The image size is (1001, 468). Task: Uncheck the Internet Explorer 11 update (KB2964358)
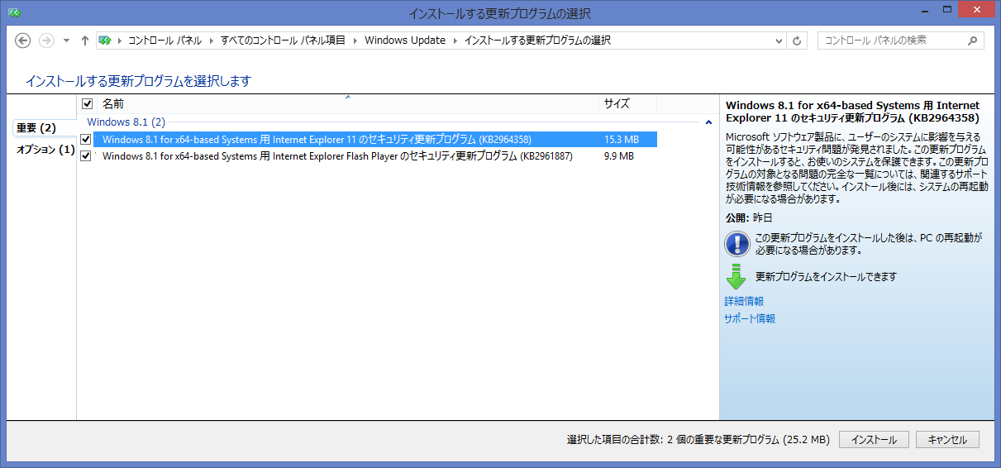pyautogui.click(x=86, y=140)
